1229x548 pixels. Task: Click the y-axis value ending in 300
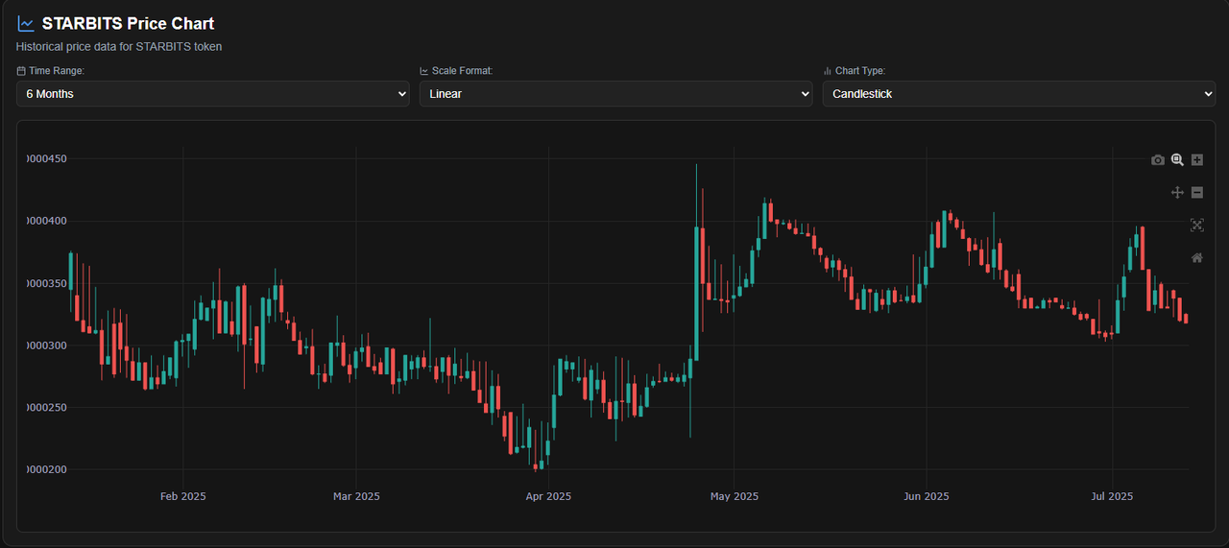click(46, 345)
